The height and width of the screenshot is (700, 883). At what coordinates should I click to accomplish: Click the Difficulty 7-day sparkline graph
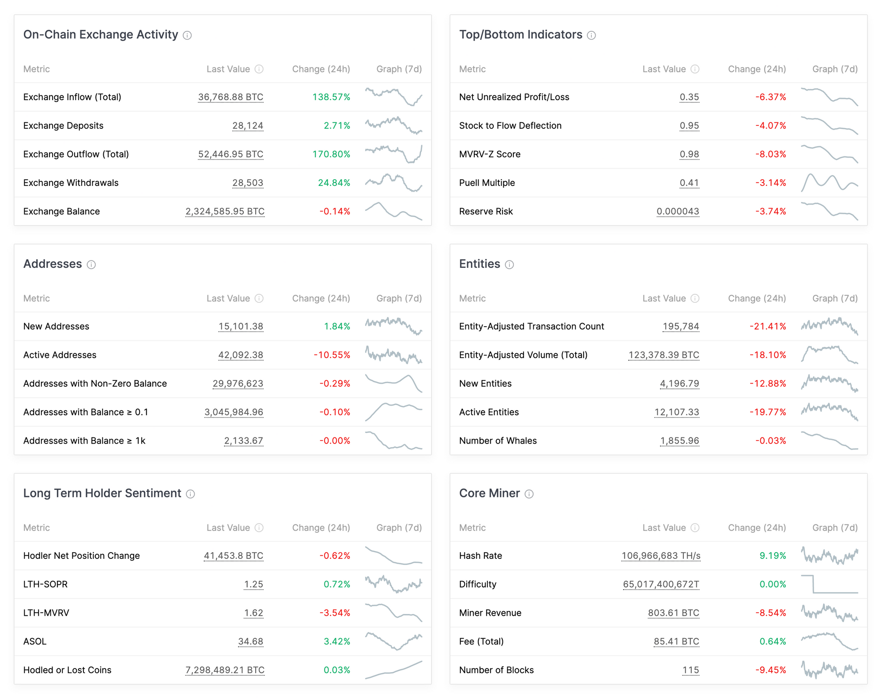click(829, 584)
